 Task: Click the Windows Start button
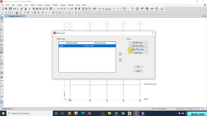[3, 113]
